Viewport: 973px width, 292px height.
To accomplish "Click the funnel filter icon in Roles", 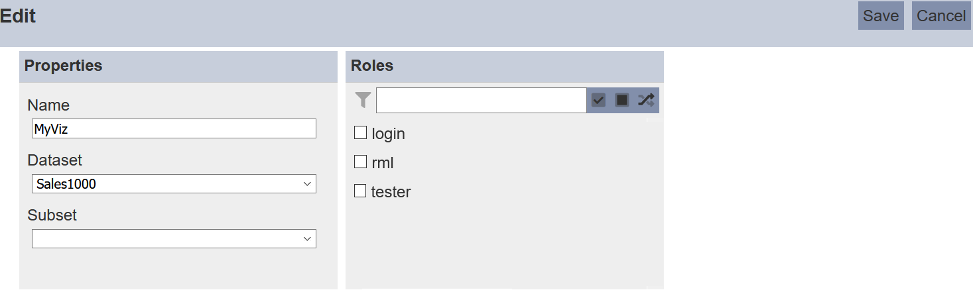I will coord(363,100).
